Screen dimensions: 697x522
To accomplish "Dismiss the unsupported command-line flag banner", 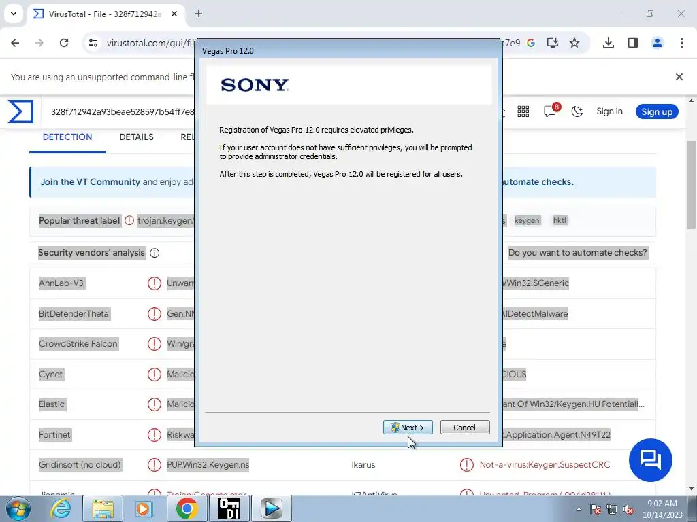I will [x=679, y=77].
